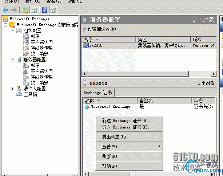
Task: Open the 查看(V) submenu arrow
Action: click(x=159, y=146)
